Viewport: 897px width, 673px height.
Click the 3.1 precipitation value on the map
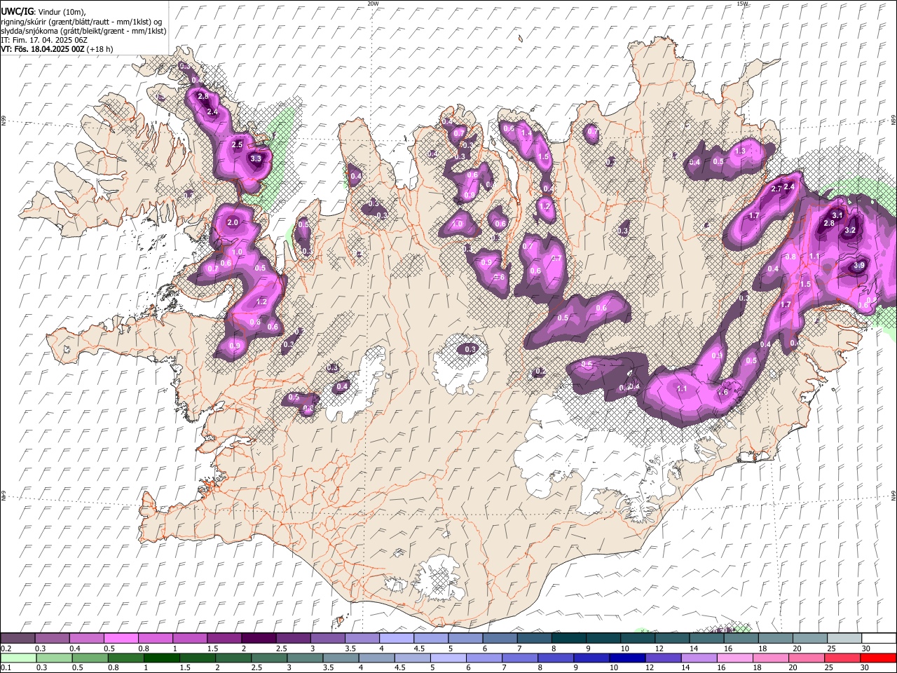[837, 215]
